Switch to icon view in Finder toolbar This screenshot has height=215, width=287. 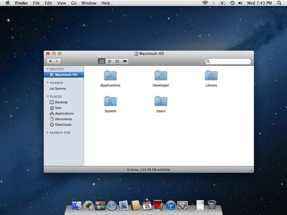(102, 61)
